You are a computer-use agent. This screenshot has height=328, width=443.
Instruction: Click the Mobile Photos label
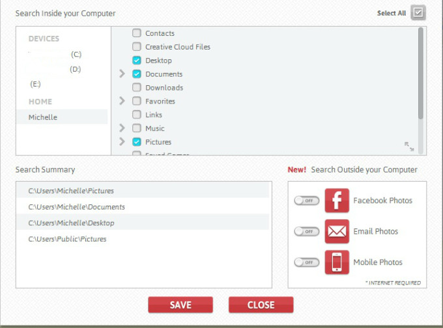378,262
